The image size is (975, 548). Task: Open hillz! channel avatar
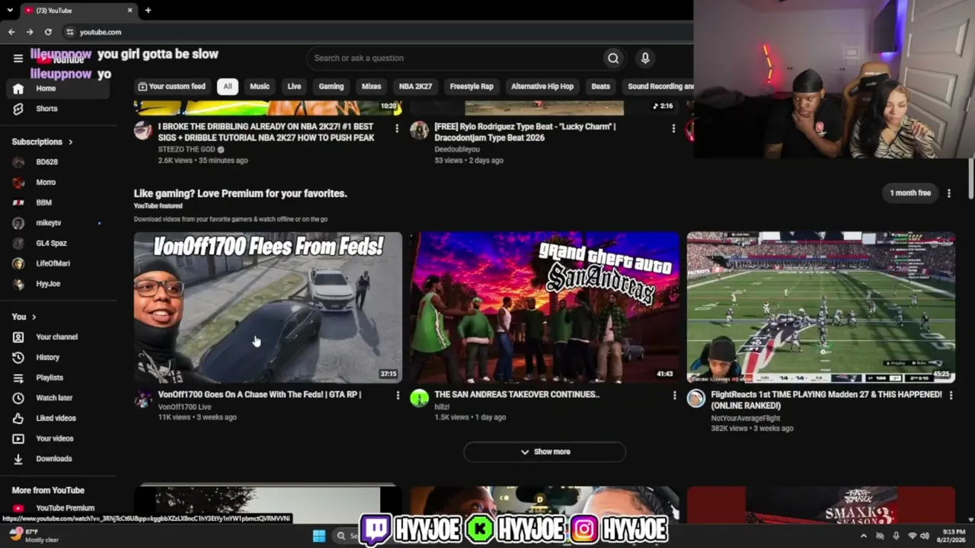420,399
